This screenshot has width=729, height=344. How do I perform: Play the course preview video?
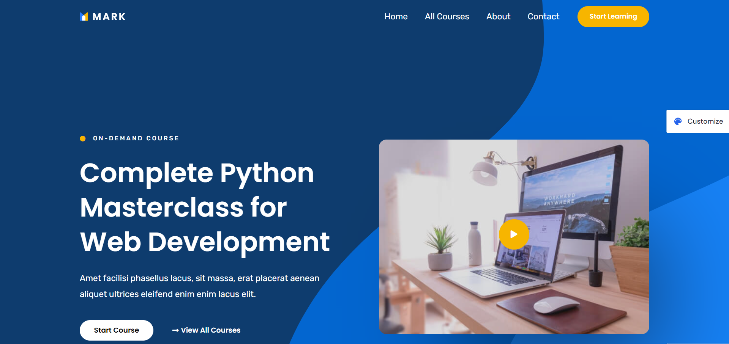(514, 234)
